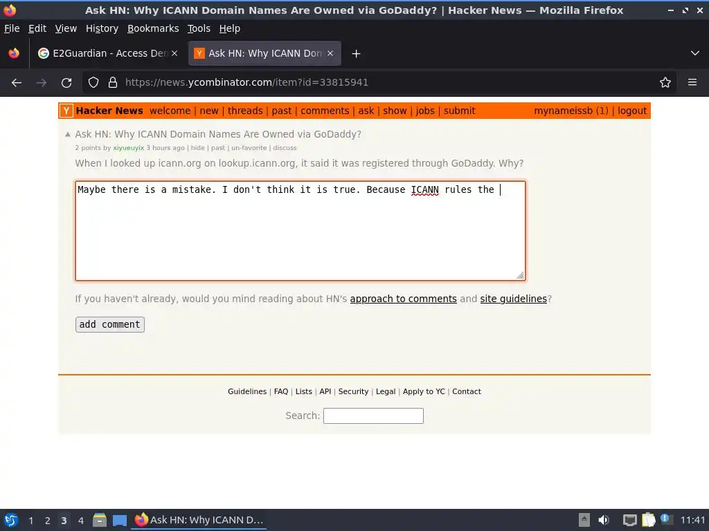This screenshot has width=709, height=531.
Task: Go to new submissions
Action: point(209,111)
